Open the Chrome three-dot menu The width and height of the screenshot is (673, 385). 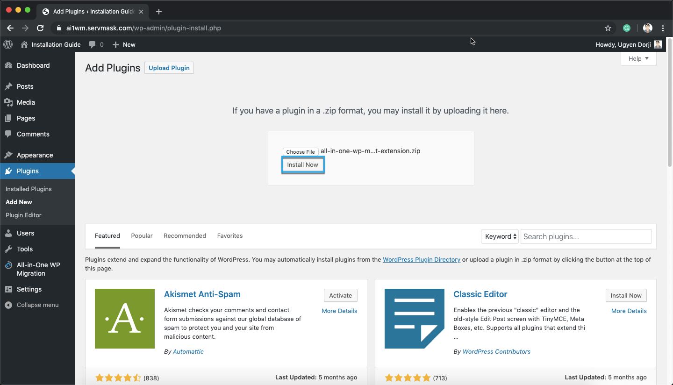coord(663,28)
